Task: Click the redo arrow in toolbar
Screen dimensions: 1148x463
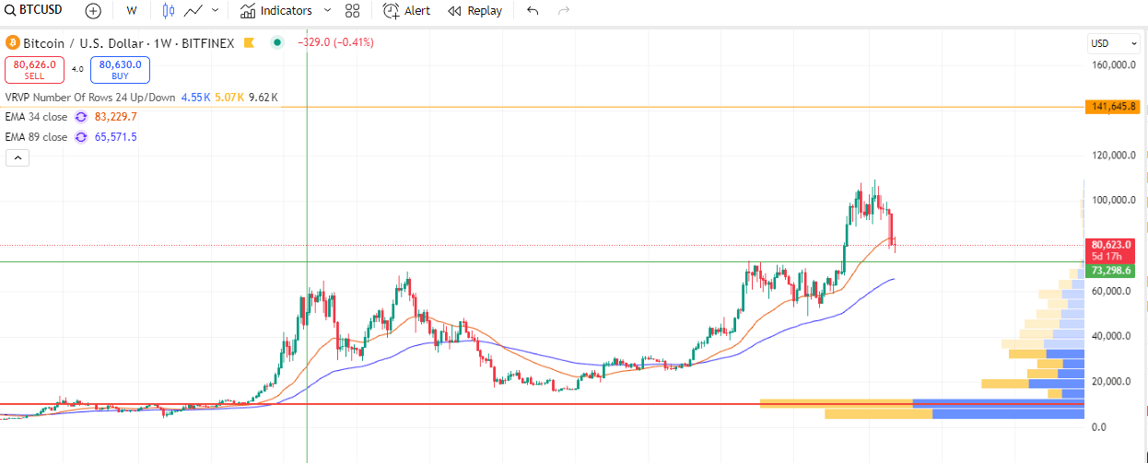Action: pos(563,11)
